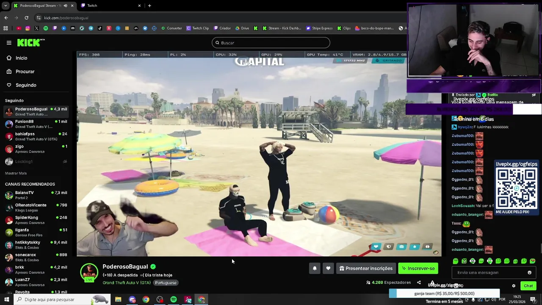Open the tab search dropdown
Viewport: 542px width, 305px height.
(6, 6)
